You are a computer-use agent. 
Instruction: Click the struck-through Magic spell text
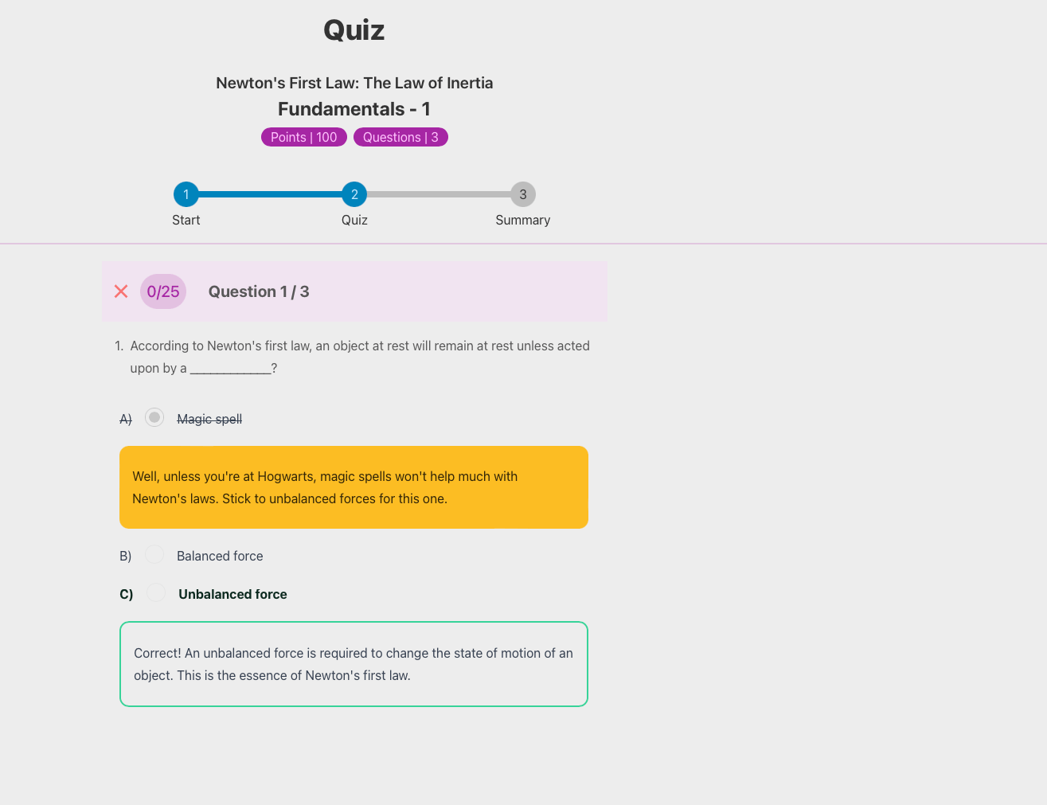tap(209, 420)
